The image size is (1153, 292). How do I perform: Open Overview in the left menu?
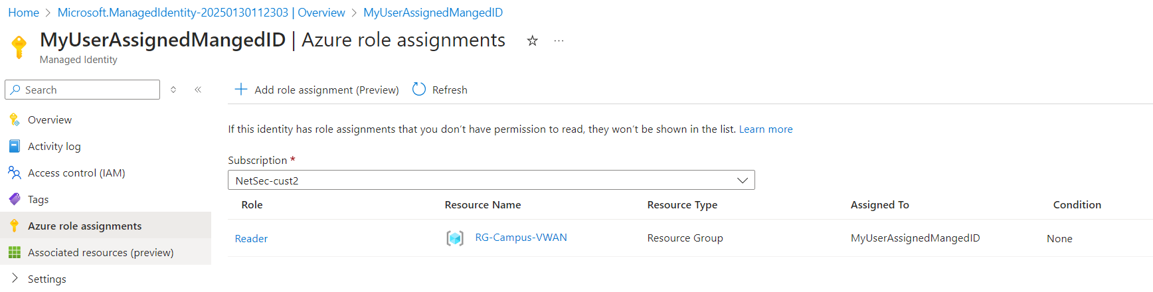point(50,120)
